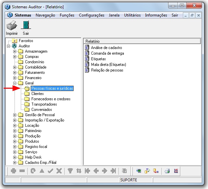Click the Mala direta (Etiquetas) report icon

87,64
